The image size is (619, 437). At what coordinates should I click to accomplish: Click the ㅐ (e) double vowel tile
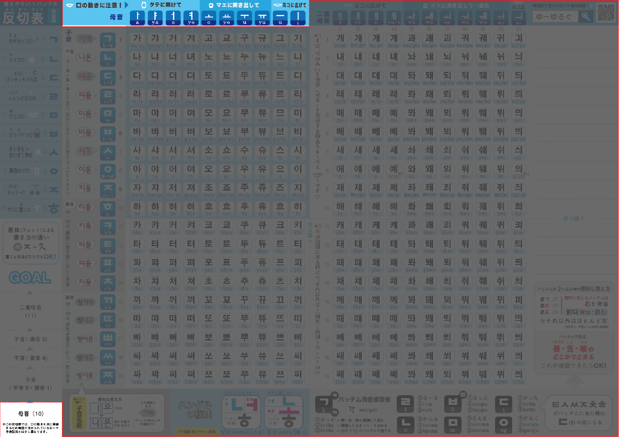click(x=340, y=18)
